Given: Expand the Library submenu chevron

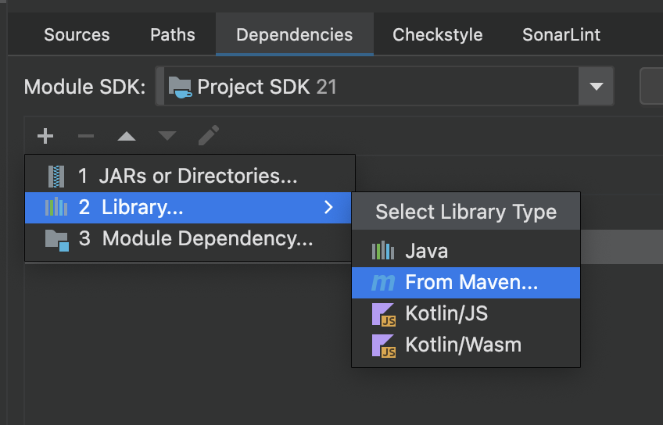Looking at the screenshot, I should [329, 207].
